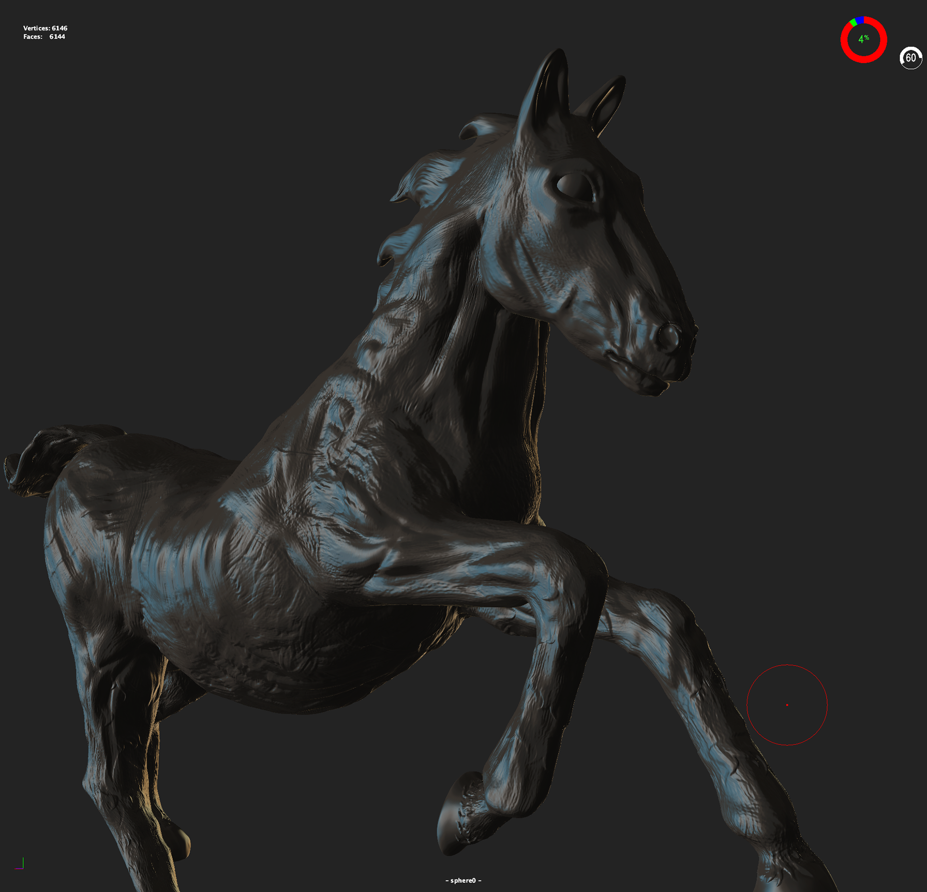Click the Vertices count readout
This screenshot has height=892, width=927.
click(45, 28)
